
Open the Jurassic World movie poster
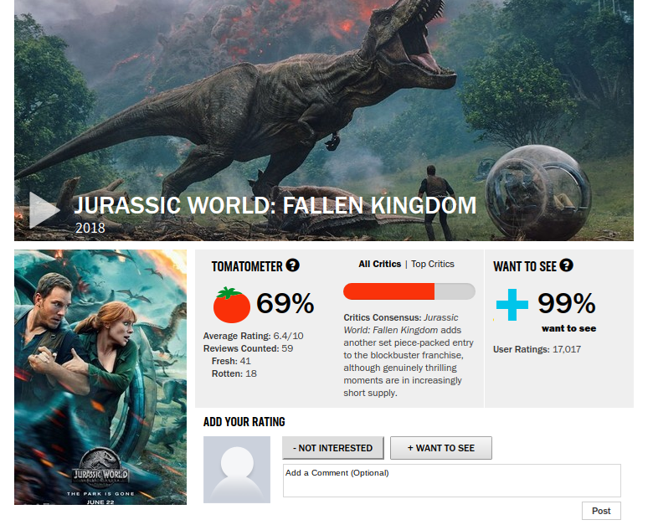click(100, 377)
